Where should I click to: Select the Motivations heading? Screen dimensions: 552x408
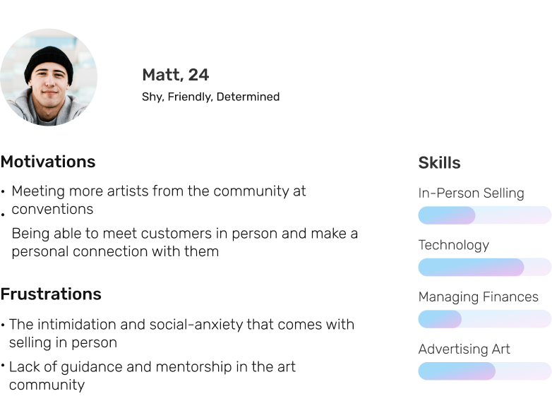(x=48, y=162)
